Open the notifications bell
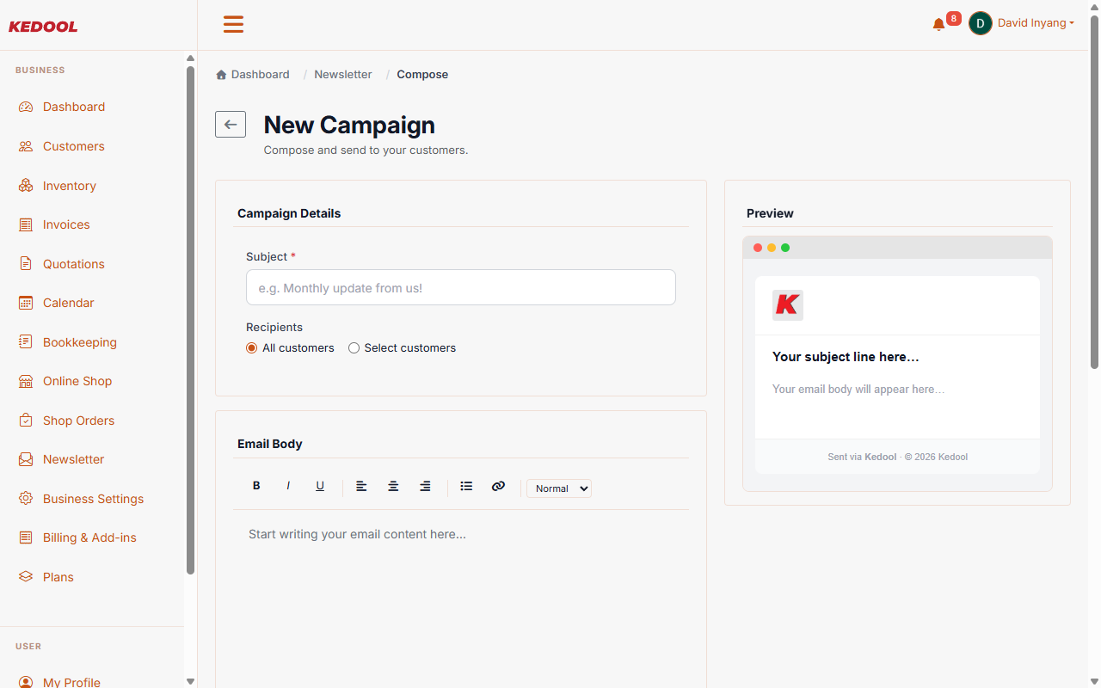Viewport: 1101px width, 688px height. (938, 25)
